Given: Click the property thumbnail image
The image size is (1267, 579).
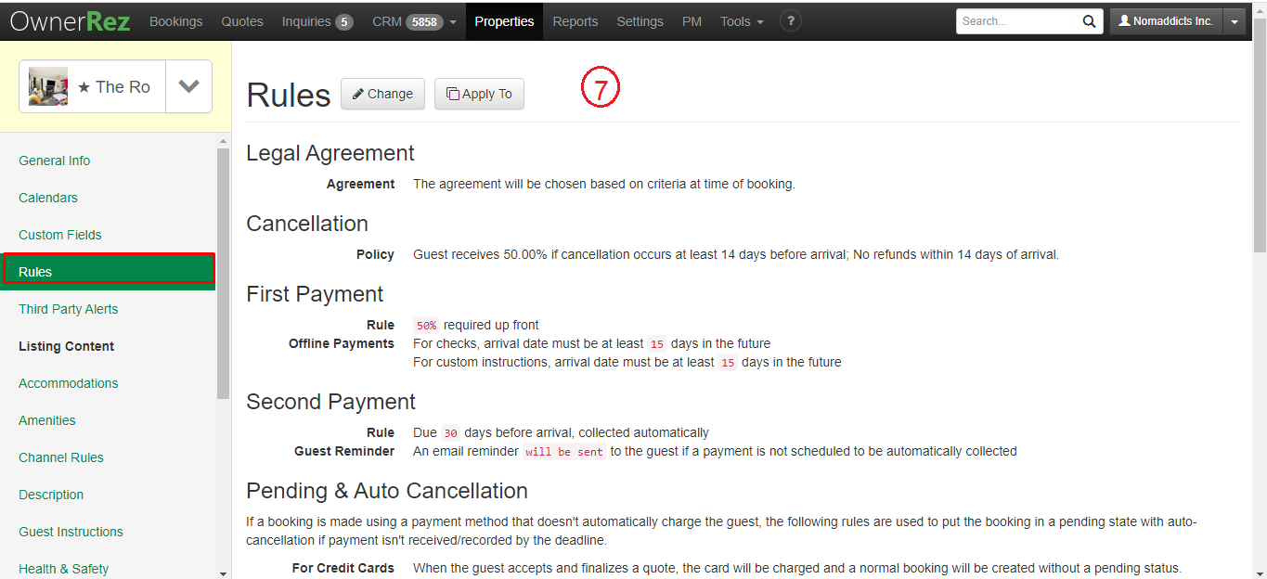Looking at the screenshot, I should point(48,86).
